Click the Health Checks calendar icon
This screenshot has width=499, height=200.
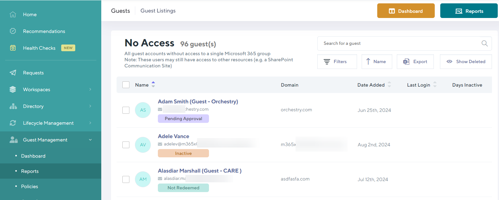pos(13,48)
